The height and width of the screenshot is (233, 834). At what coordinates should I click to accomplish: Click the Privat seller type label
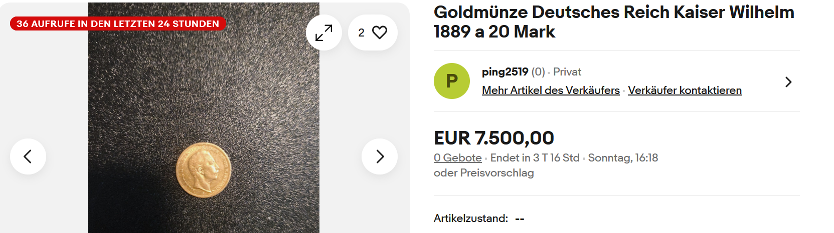pyautogui.click(x=567, y=72)
